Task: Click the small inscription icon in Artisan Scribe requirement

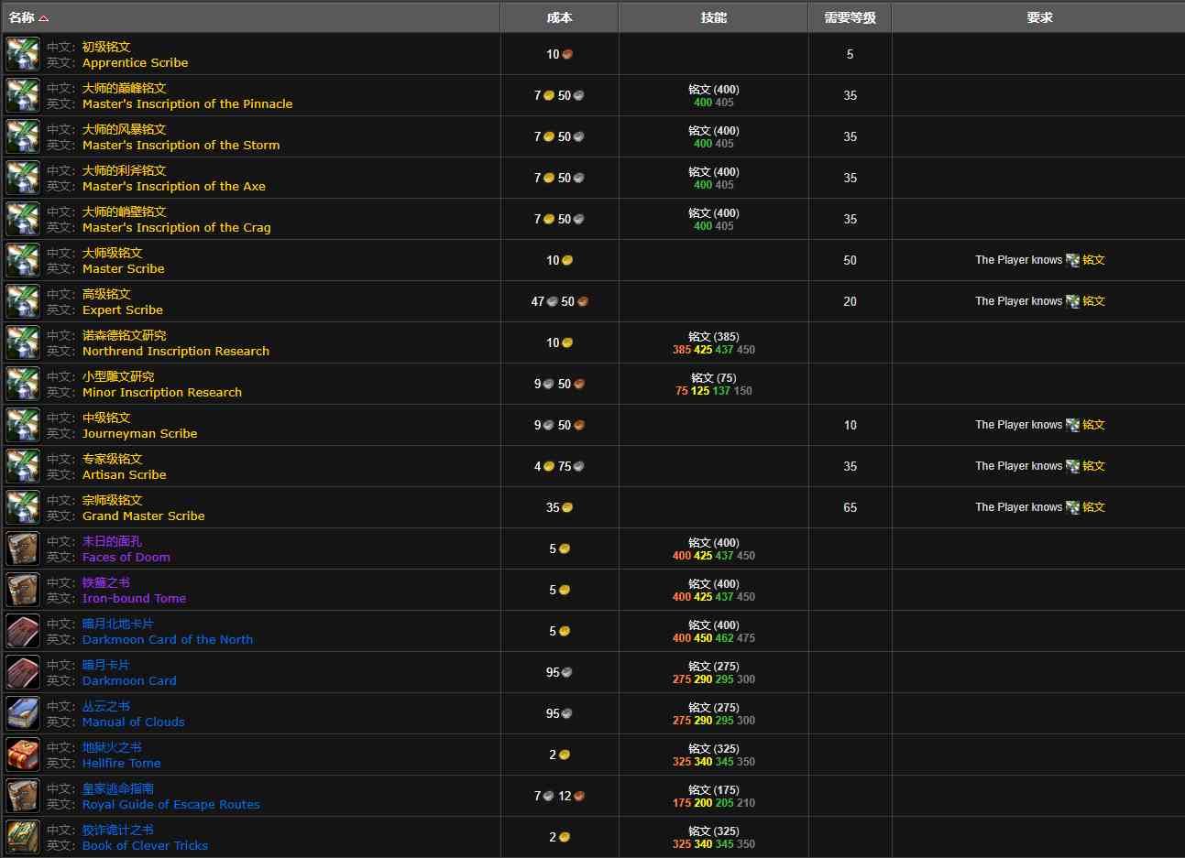Action: click(x=1072, y=466)
